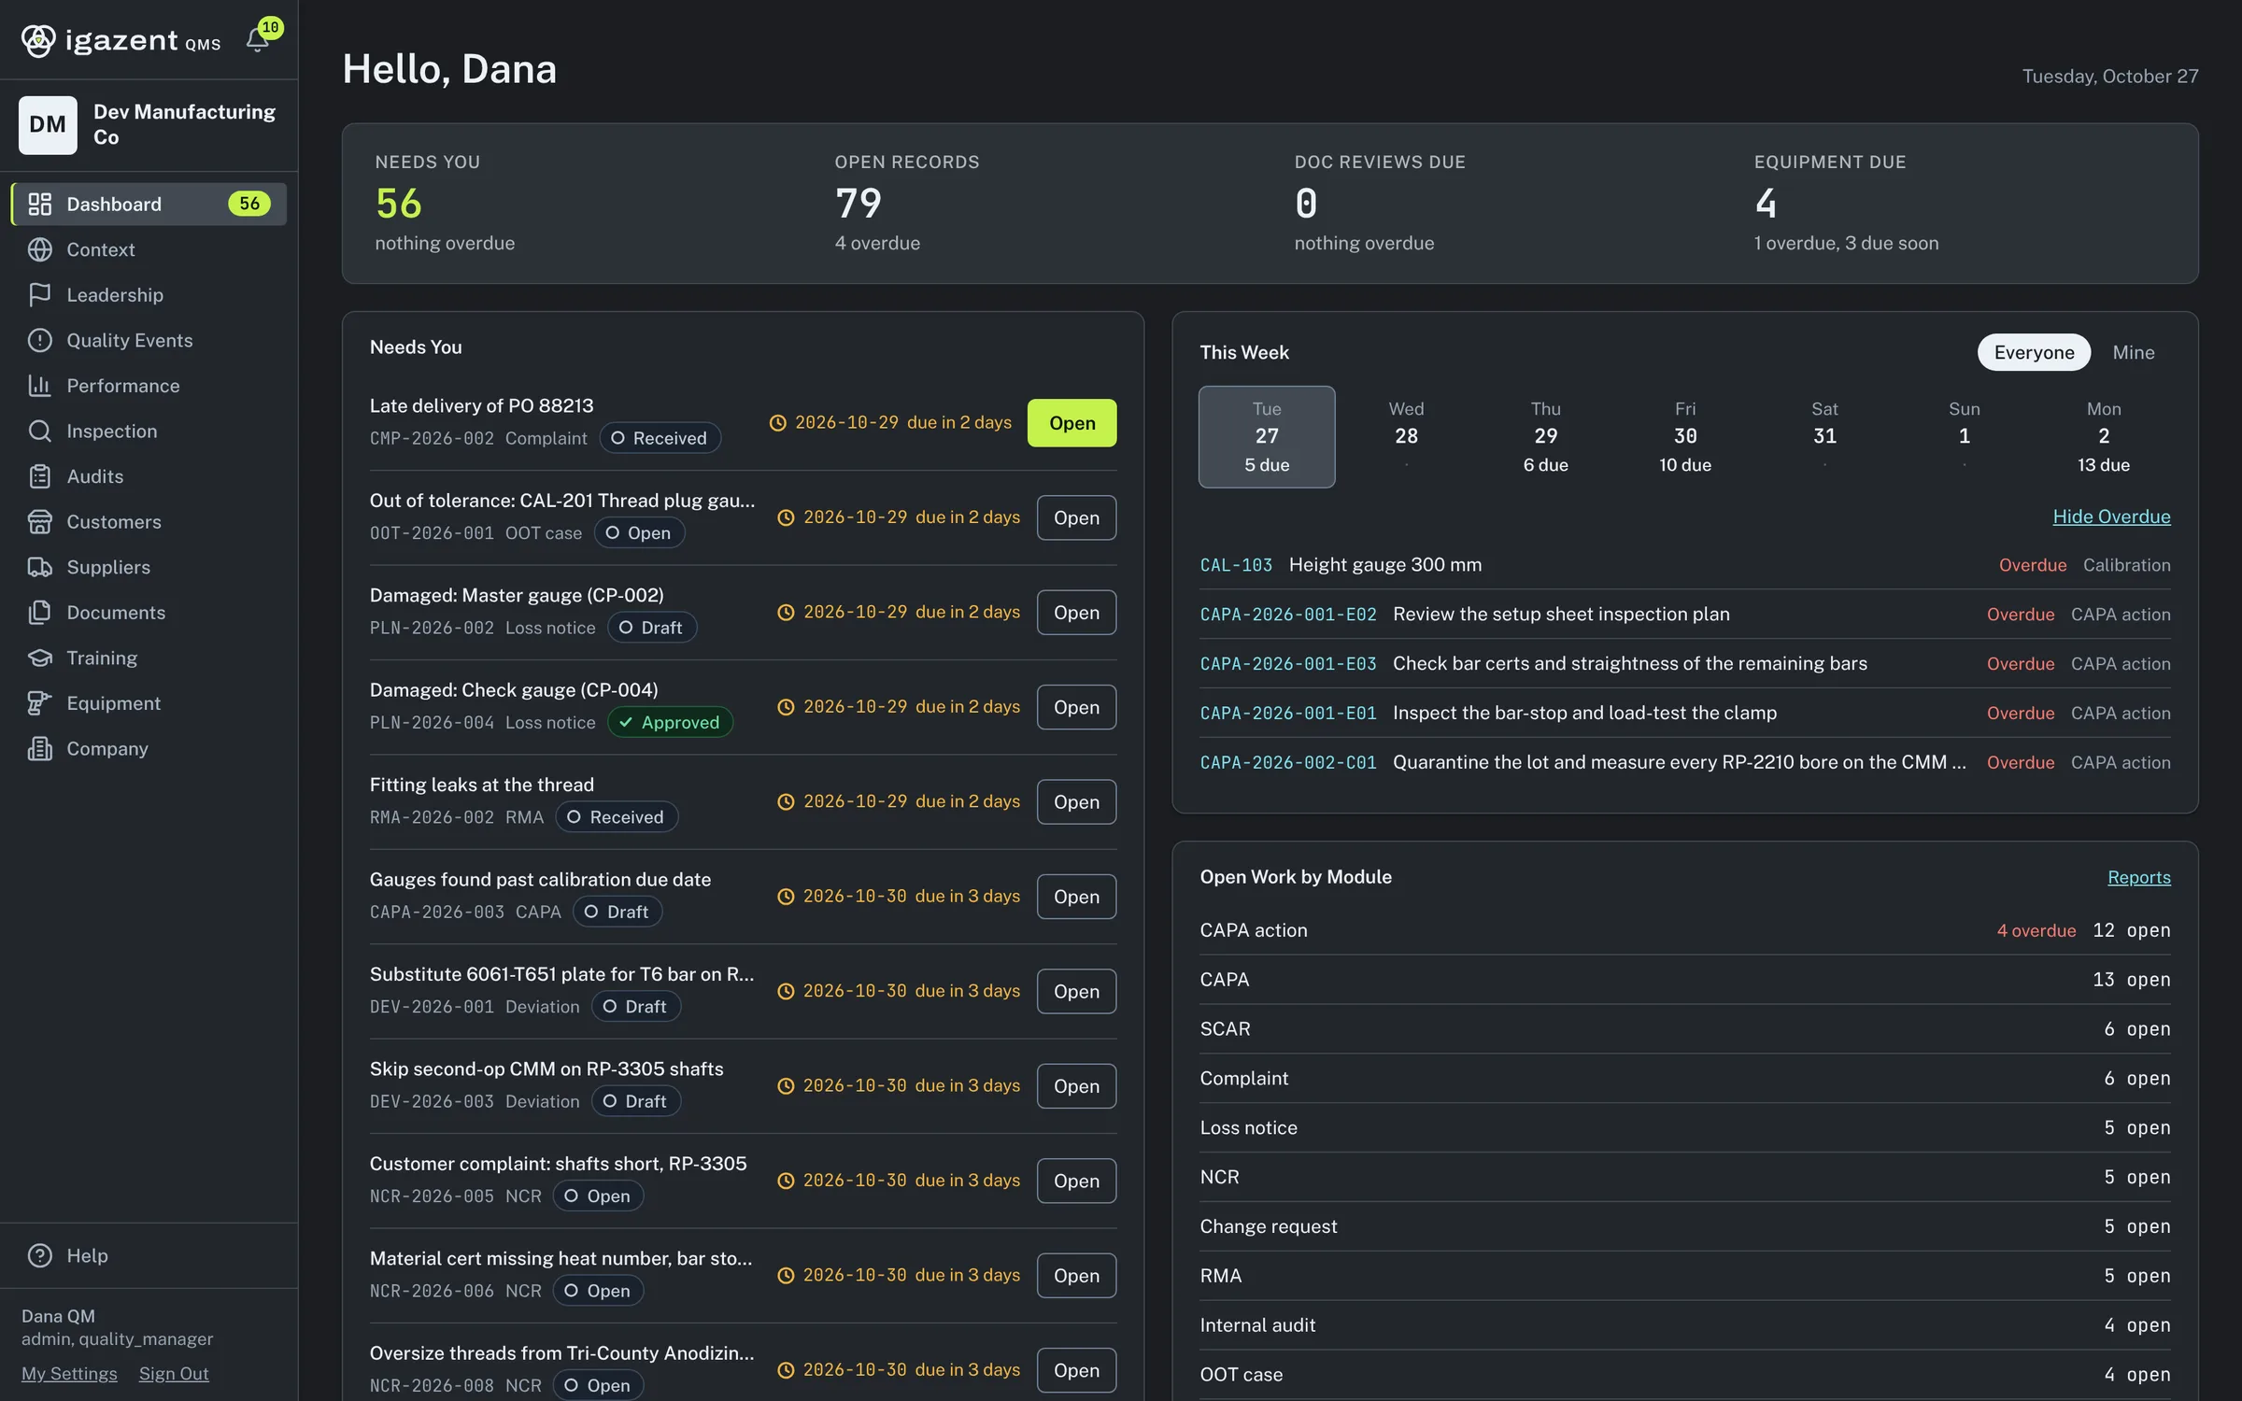Open My Settings link

point(69,1373)
